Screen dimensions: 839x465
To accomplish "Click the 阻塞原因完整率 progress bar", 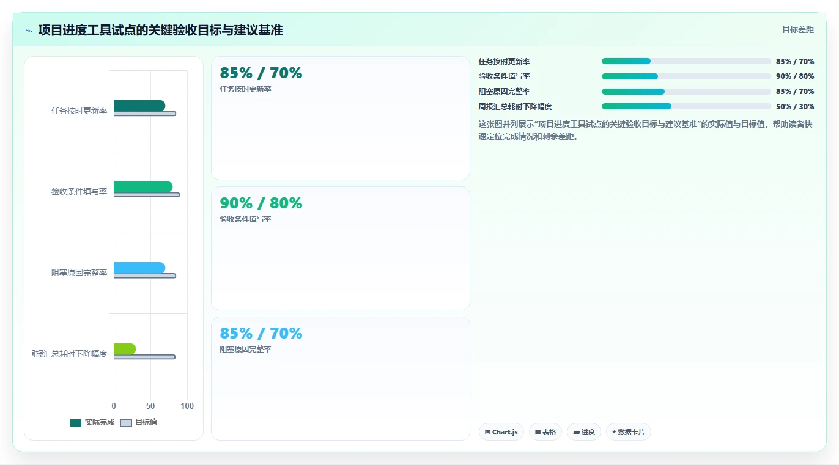I will click(x=686, y=92).
